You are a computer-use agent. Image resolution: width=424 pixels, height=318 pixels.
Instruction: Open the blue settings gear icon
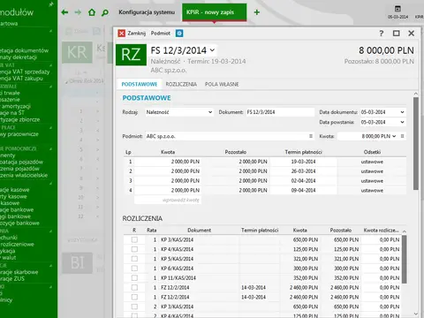coord(179,34)
